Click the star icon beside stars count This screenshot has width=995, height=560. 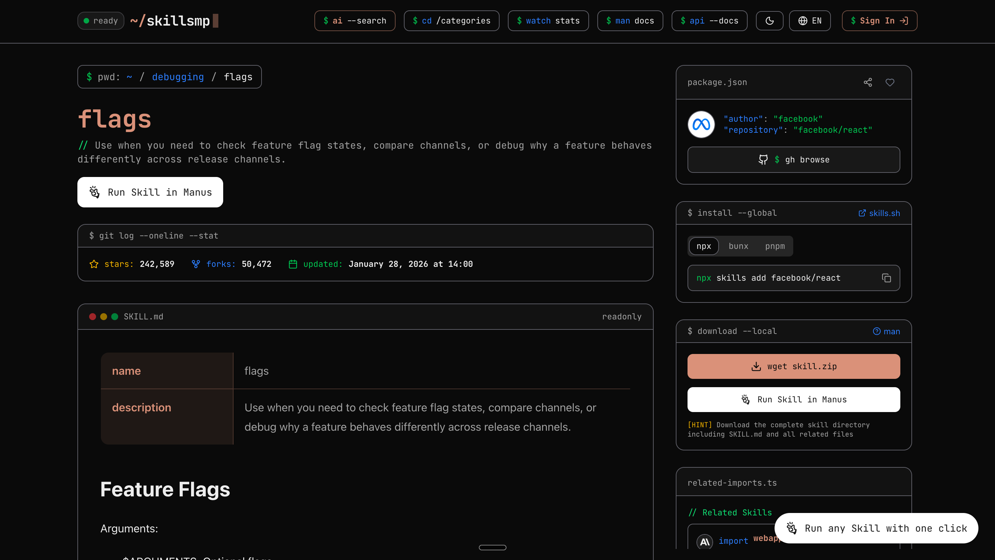click(94, 264)
